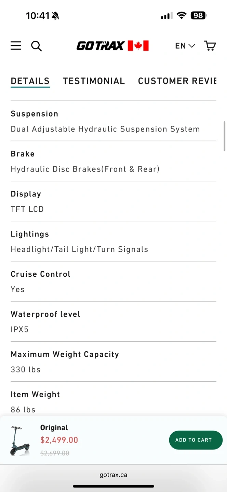Viewport: 227px width, 492px height.
Task: Tap the search magnifier icon
Action: (36, 46)
